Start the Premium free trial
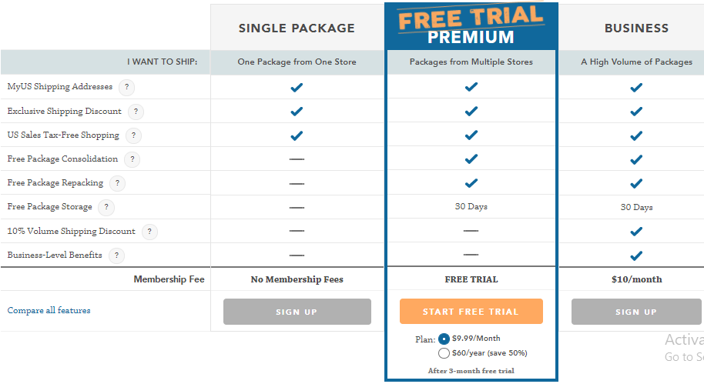The height and width of the screenshot is (384, 704). click(x=471, y=312)
